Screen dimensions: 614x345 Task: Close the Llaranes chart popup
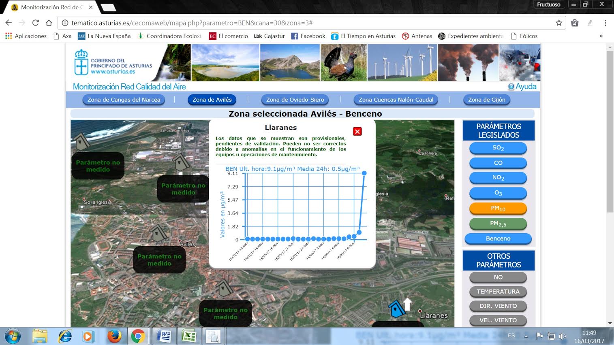(357, 132)
